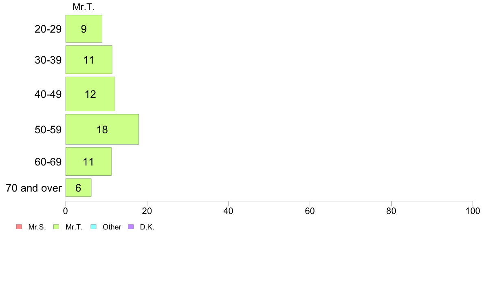Click the Mr.T. column header label
The height and width of the screenshot is (300, 484).
84,7
